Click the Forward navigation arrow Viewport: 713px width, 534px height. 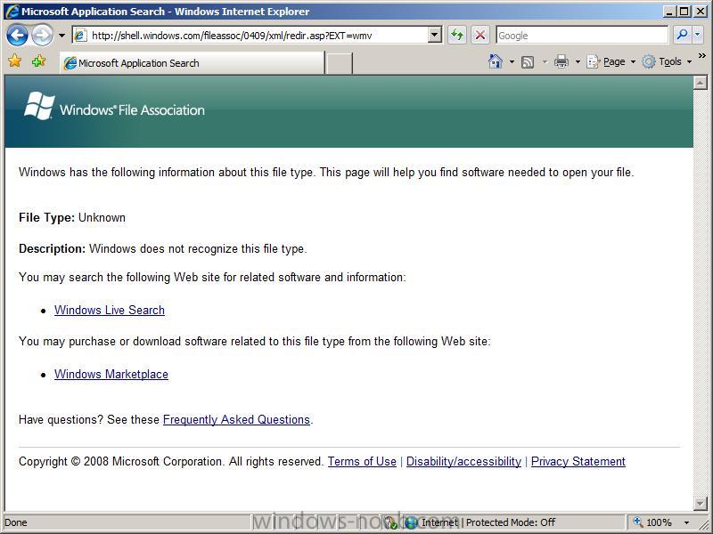point(42,35)
